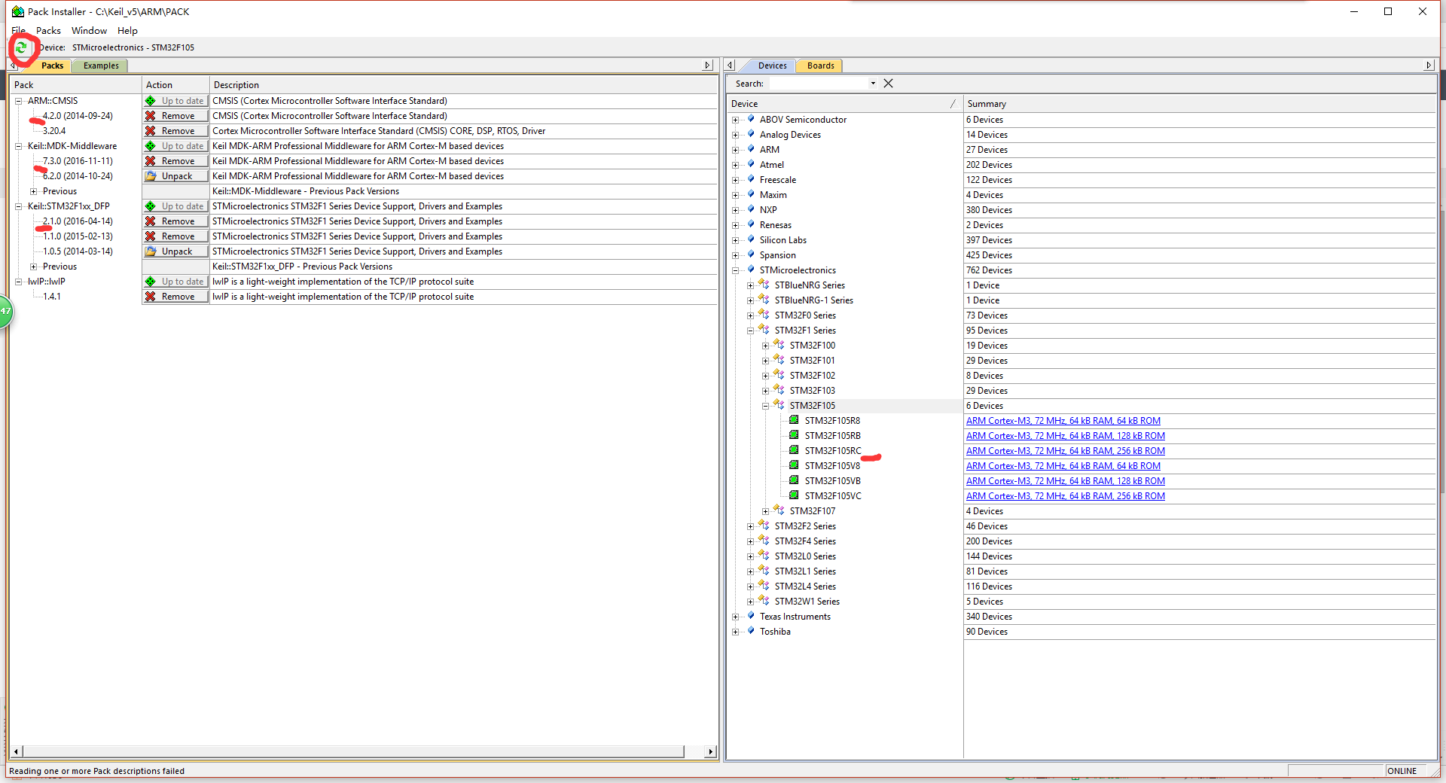This screenshot has height=783, width=1446.
Task: Select the STM32F105RC device icon
Action: (794, 450)
